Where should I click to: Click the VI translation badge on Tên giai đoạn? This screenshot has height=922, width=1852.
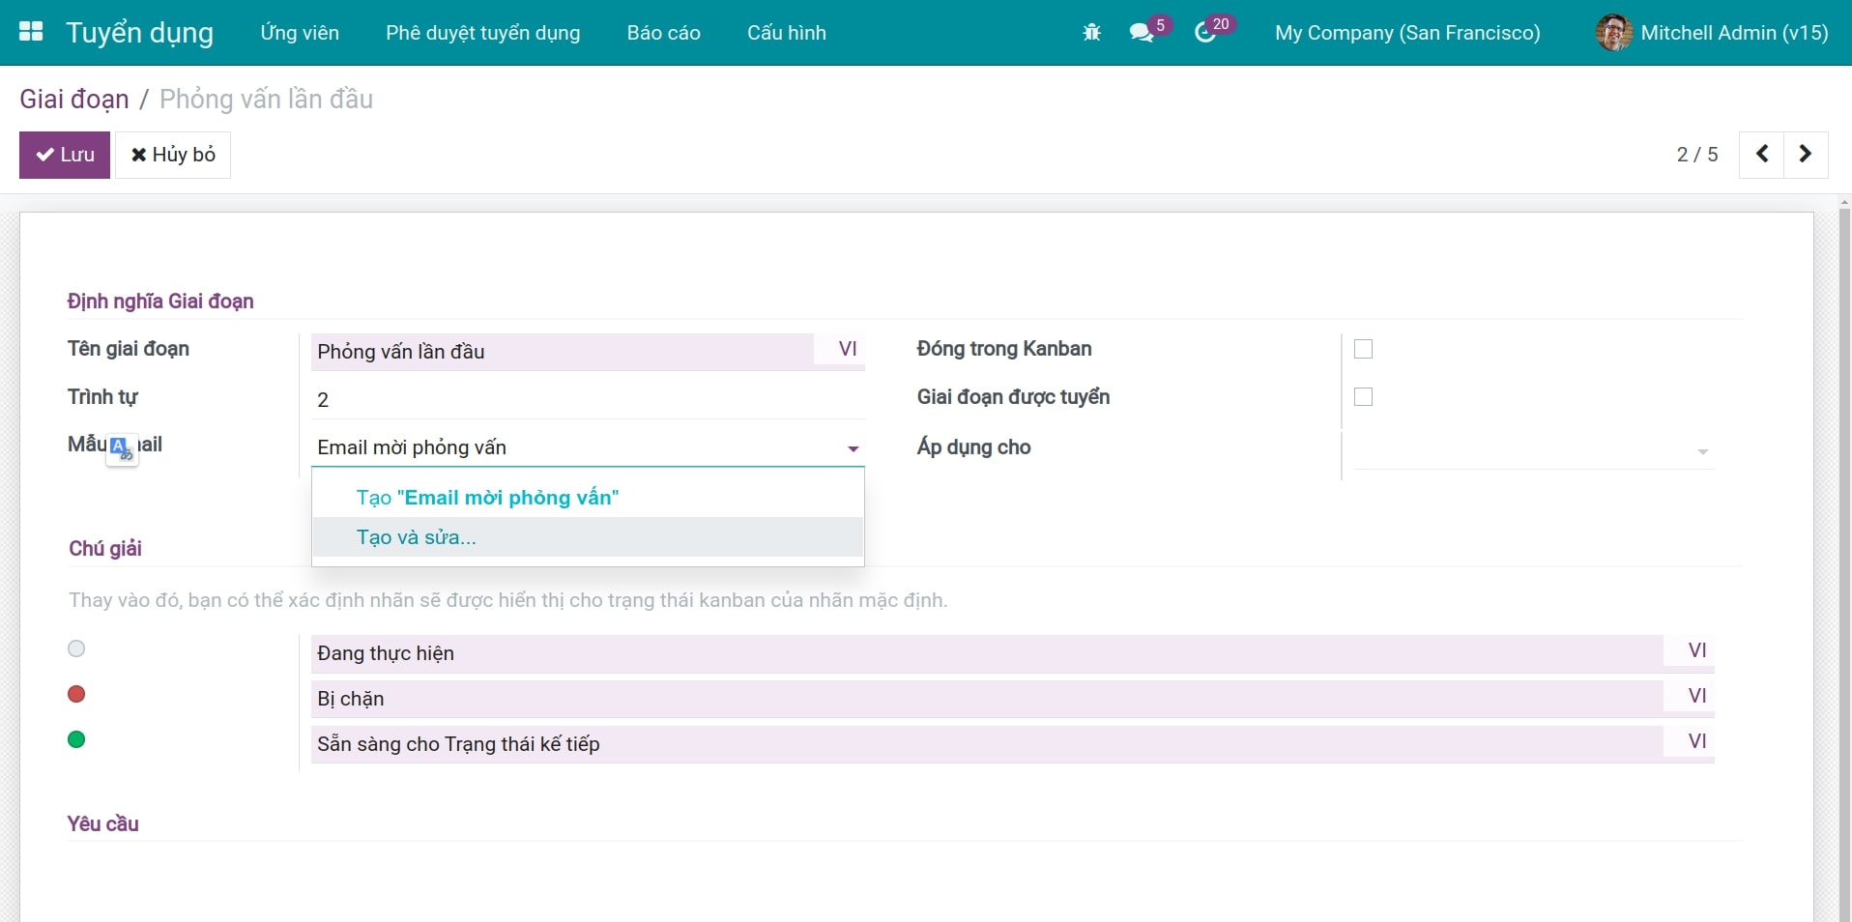click(847, 349)
